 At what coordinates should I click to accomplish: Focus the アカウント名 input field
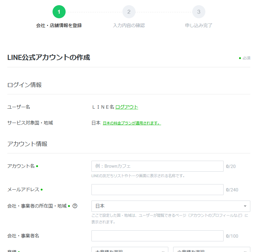tap(157, 166)
